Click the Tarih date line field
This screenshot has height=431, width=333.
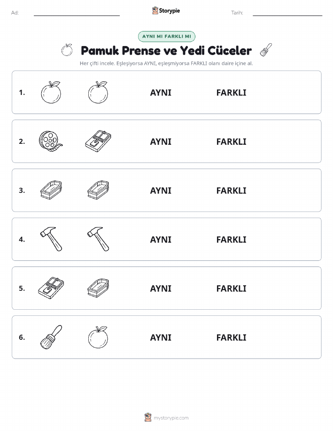click(x=287, y=13)
